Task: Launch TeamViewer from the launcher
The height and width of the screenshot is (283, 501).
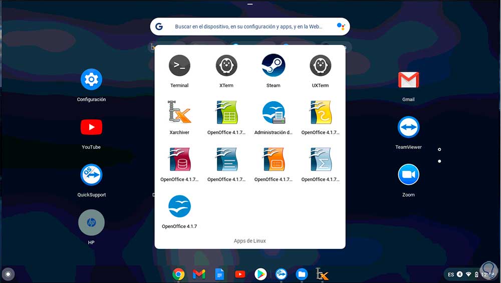Action: 408,127
